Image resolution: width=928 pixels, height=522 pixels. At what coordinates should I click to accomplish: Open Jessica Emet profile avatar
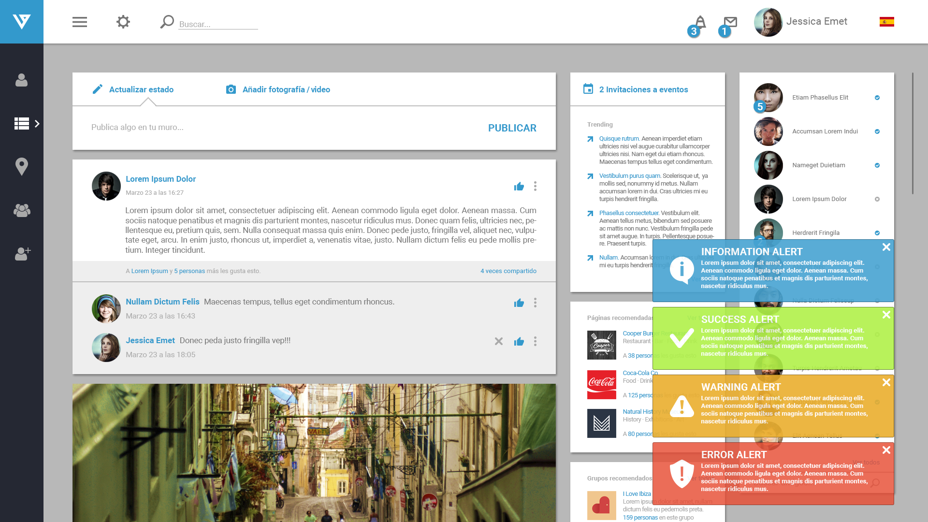[x=768, y=22]
